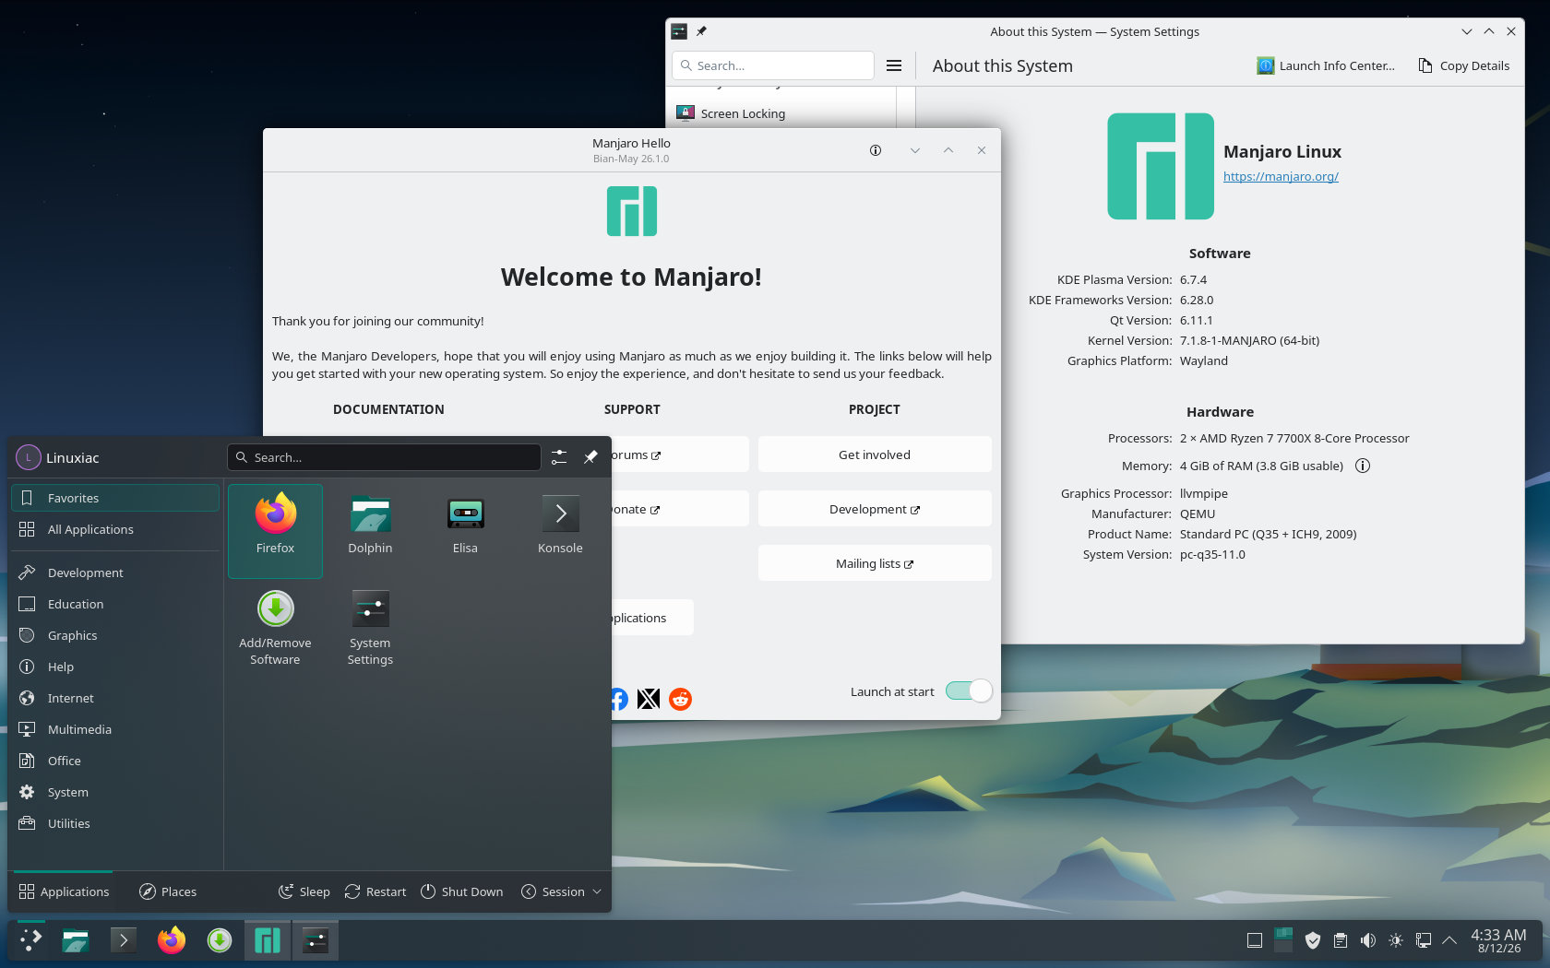Screen dimensions: 1550x968
Task: Click the Shut Down button
Action: [462, 891]
